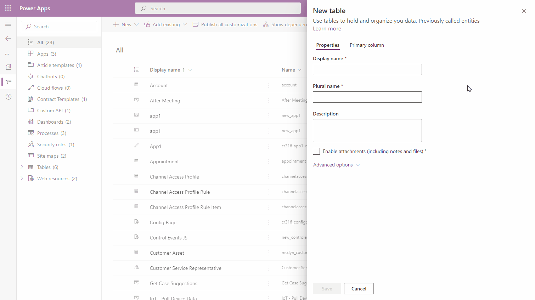The image size is (535, 300).
Task: Enable attachments checkbox
Action: 316,151
